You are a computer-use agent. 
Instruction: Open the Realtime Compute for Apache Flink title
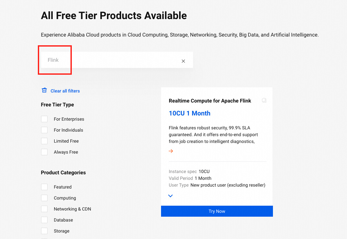(x=210, y=101)
